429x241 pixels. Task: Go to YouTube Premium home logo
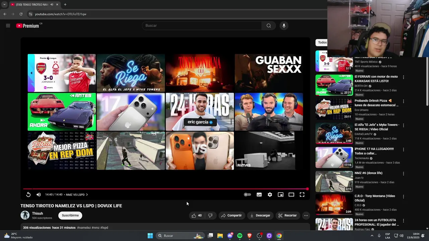[27, 26]
